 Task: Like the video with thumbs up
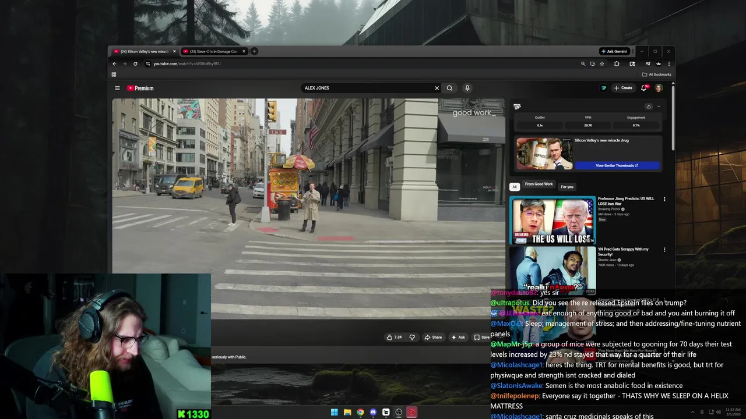395,337
